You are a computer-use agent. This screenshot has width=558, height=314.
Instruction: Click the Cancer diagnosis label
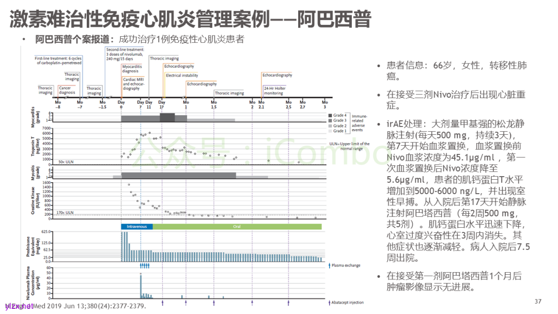(66, 90)
